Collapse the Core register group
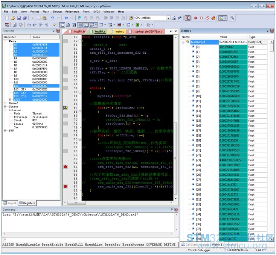 [5, 41]
